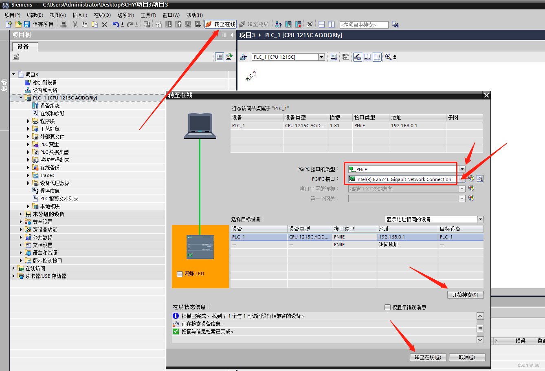Viewport: 545px width, 371px height.
Task: Click the binoculars search icon
Action: point(395,24)
